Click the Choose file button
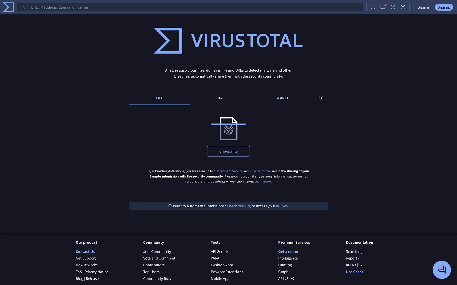The width and height of the screenshot is (457, 285). pyautogui.click(x=228, y=151)
